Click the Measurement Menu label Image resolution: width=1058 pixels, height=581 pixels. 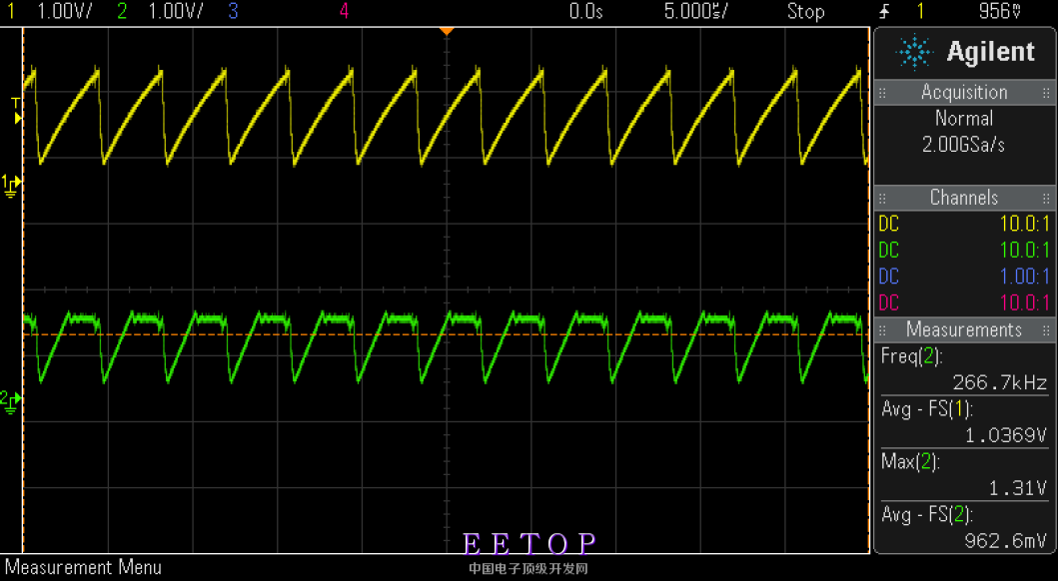(x=83, y=567)
